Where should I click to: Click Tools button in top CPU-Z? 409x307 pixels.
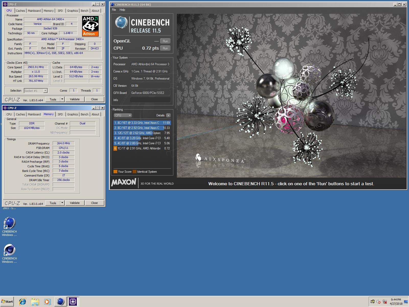coord(53,99)
